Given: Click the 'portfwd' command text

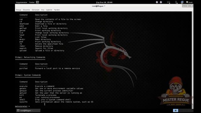Looking at the screenshot, I should click(x=23, y=68).
